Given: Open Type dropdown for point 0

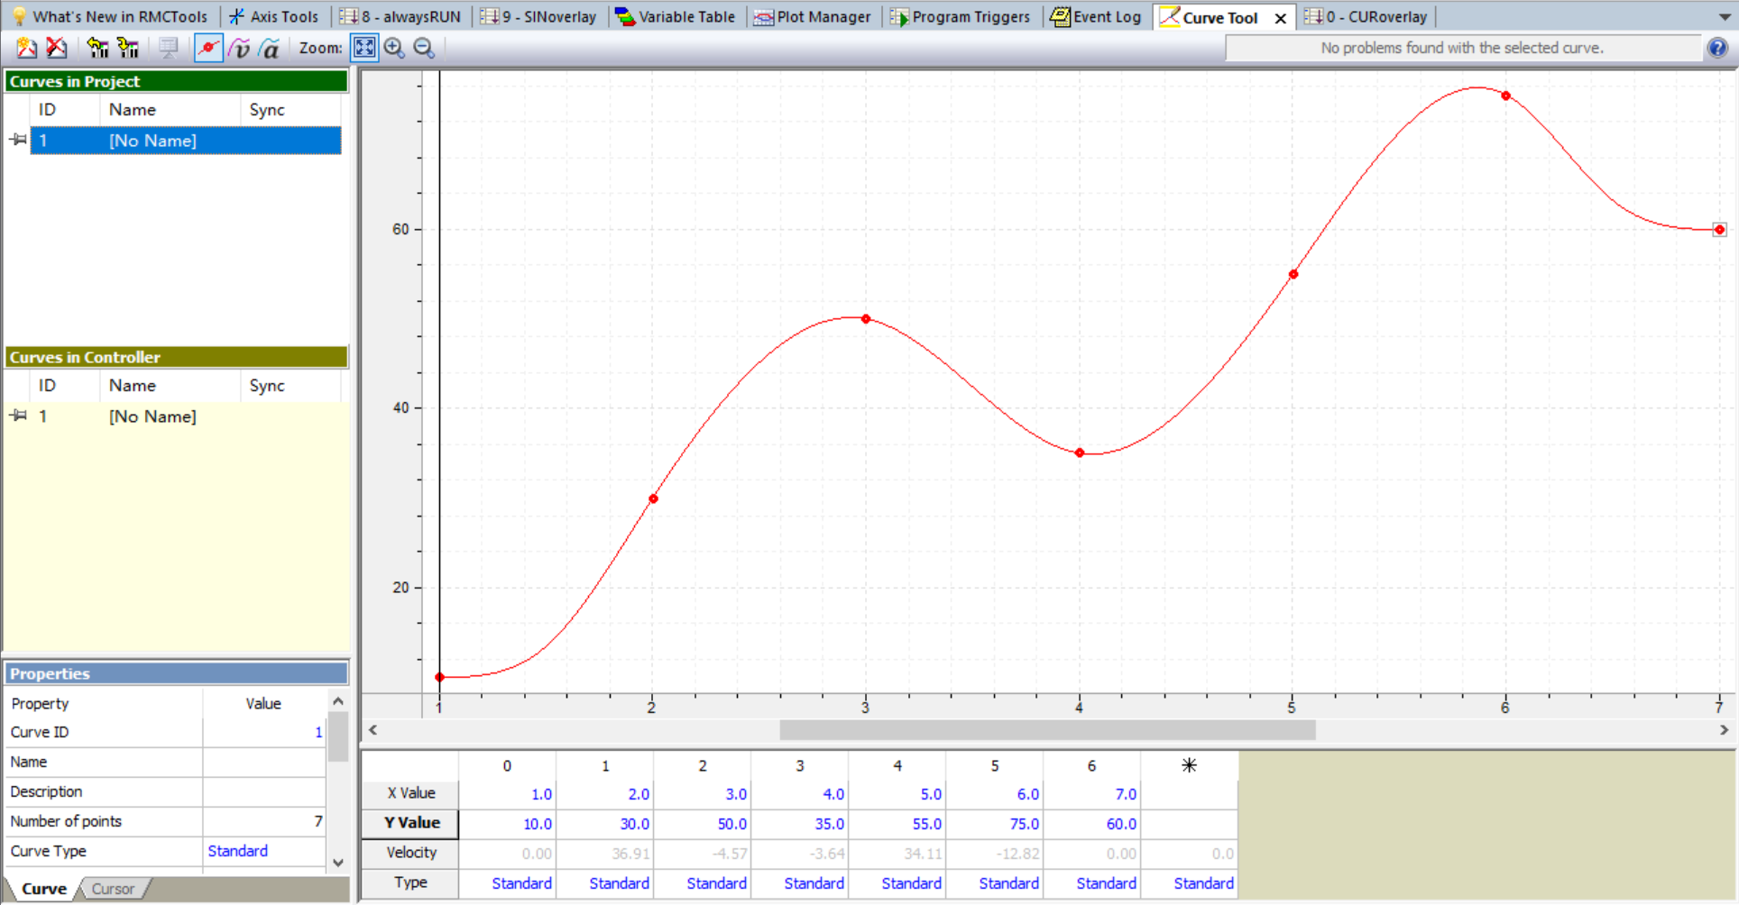Looking at the screenshot, I should (508, 883).
